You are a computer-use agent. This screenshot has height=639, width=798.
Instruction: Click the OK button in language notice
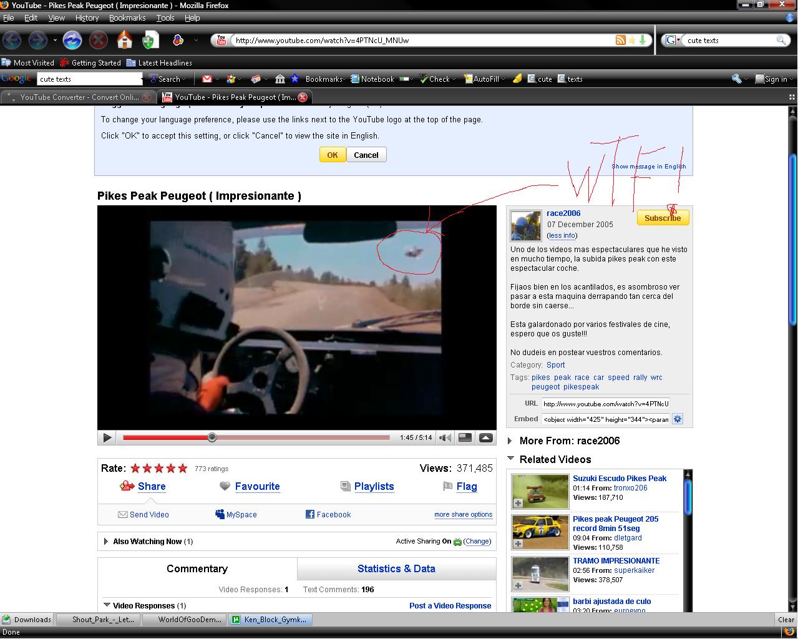coord(333,155)
